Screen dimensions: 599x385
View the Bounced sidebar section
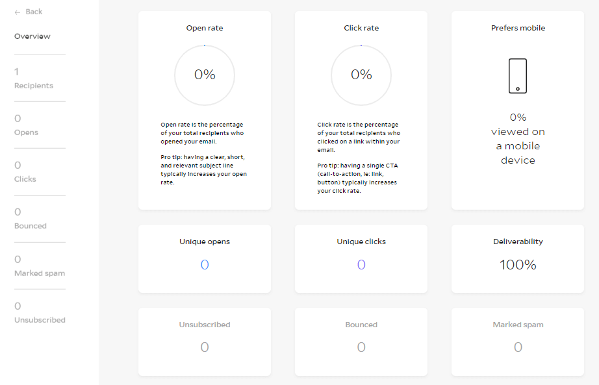click(31, 219)
